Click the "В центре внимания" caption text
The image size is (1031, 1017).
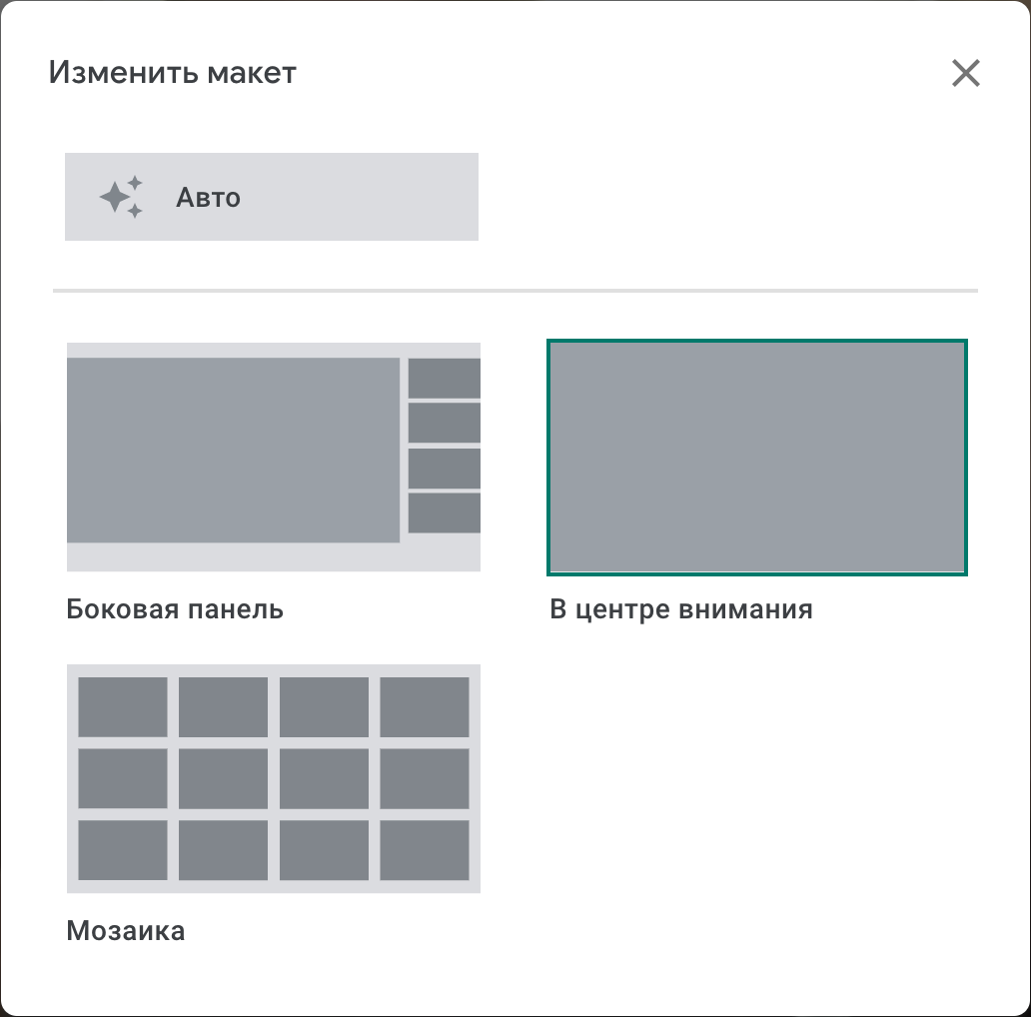pyautogui.click(x=680, y=609)
